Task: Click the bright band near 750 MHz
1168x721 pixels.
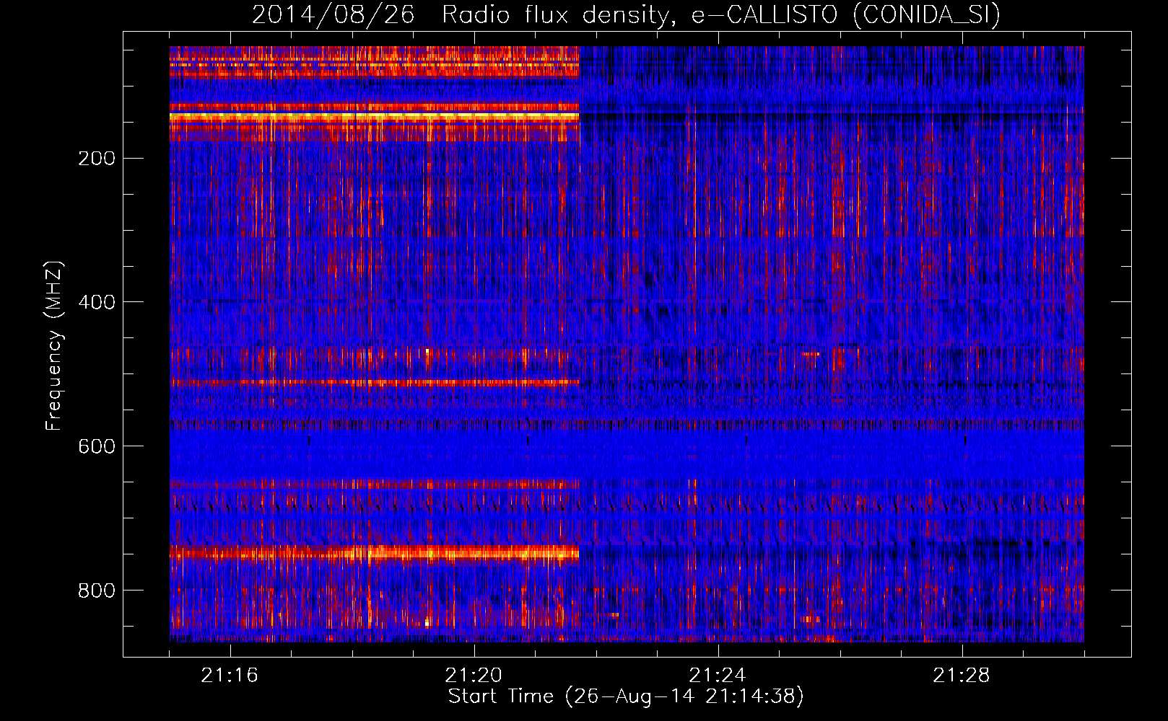Action: (374, 553)
